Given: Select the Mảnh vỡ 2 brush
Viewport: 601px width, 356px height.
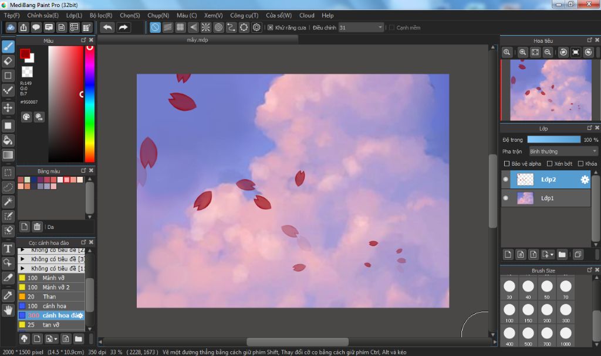Looking at the screenshot, I should [52, 287].
